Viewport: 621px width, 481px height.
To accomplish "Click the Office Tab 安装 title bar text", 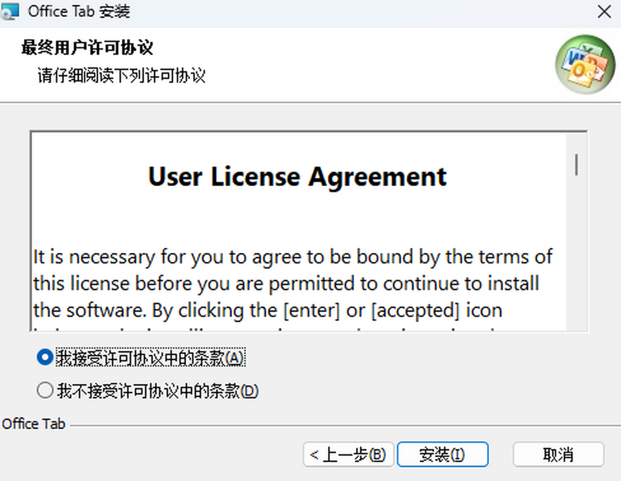I will click(x=79, y=11).
